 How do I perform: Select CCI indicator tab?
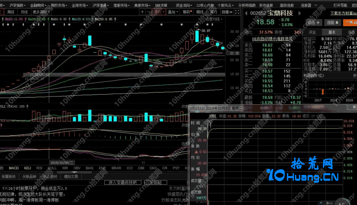coord(130,168)
